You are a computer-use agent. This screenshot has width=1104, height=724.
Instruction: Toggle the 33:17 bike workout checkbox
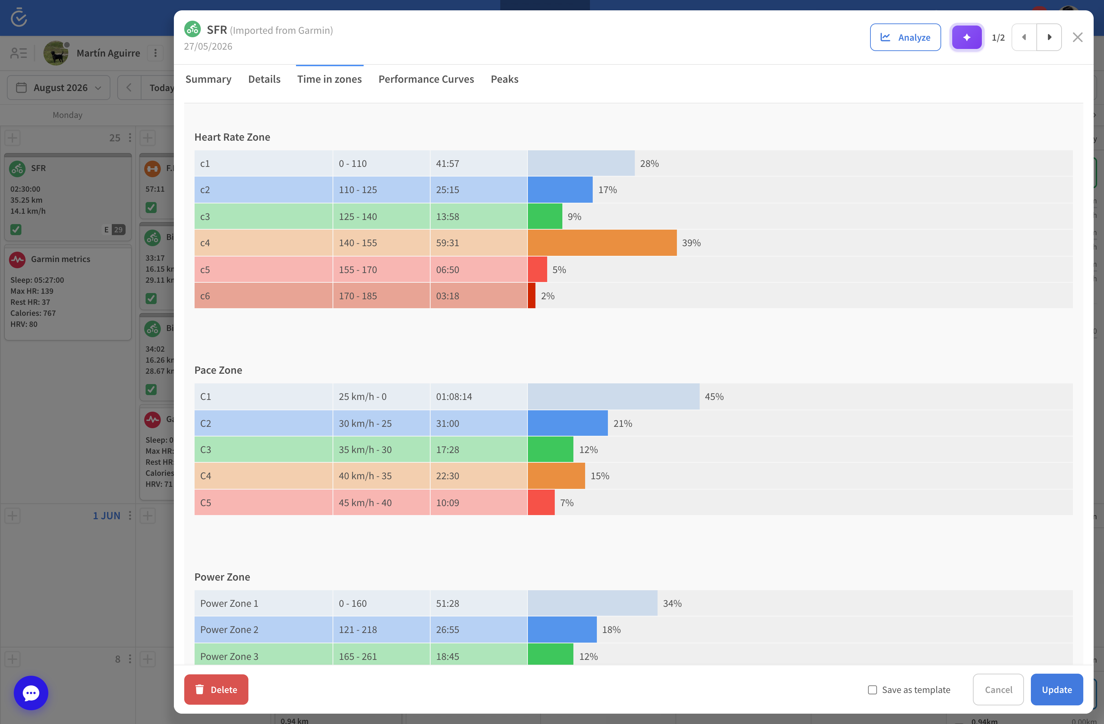click(x=151, y=298)
